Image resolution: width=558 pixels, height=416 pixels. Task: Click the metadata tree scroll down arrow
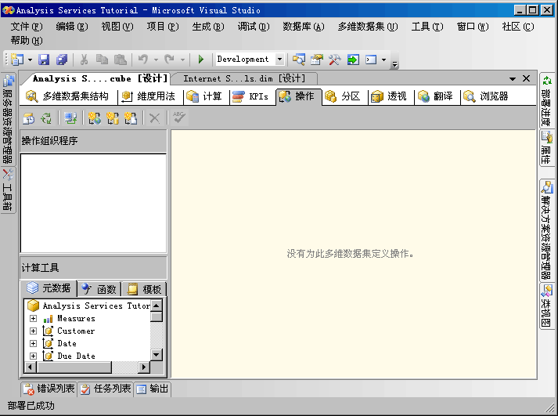[157, 355]
